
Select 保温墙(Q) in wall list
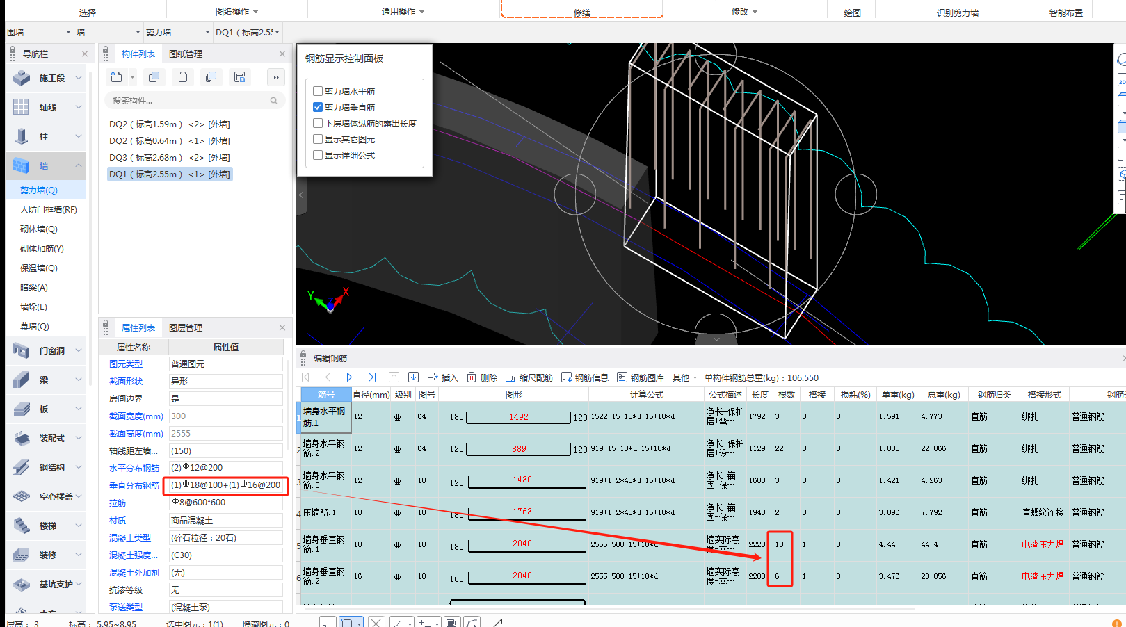(39, 268)
